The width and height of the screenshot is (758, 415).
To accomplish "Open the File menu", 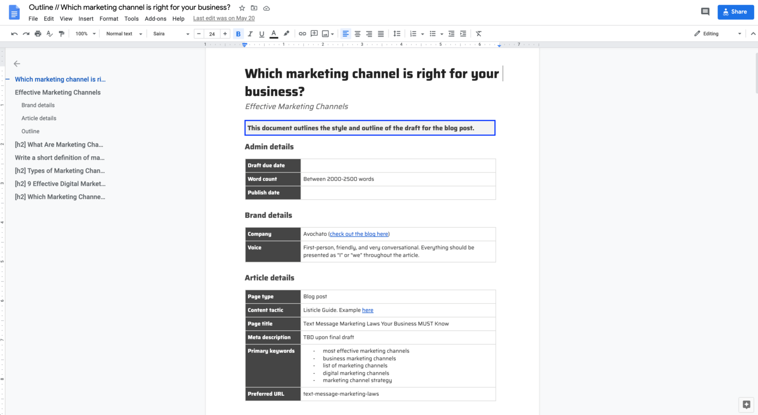I will [x=33, y=19].
